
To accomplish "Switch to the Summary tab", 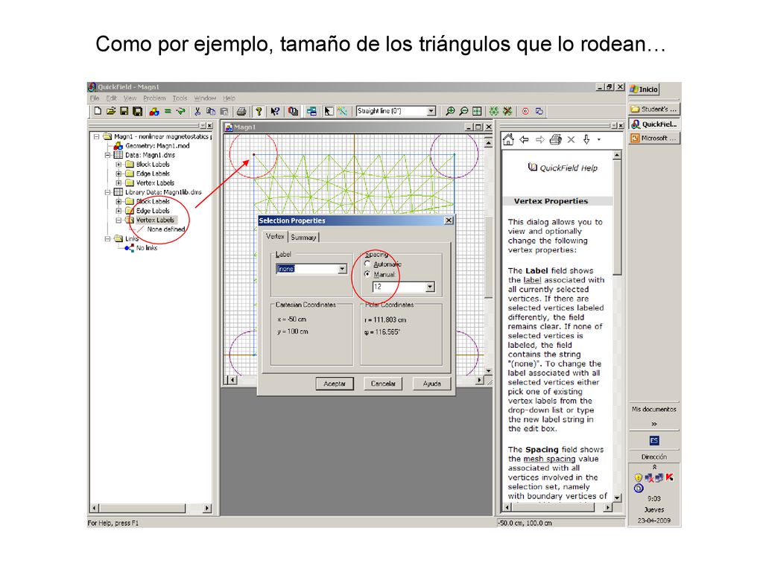I will tap(304, 238).
